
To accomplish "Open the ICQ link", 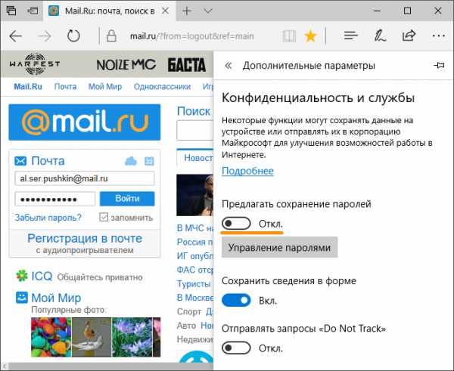I will coord(42,276).
